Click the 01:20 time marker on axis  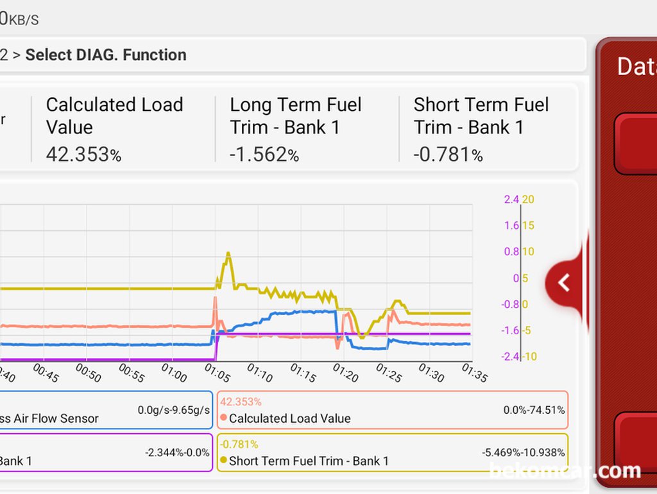(x=345, y=373)
